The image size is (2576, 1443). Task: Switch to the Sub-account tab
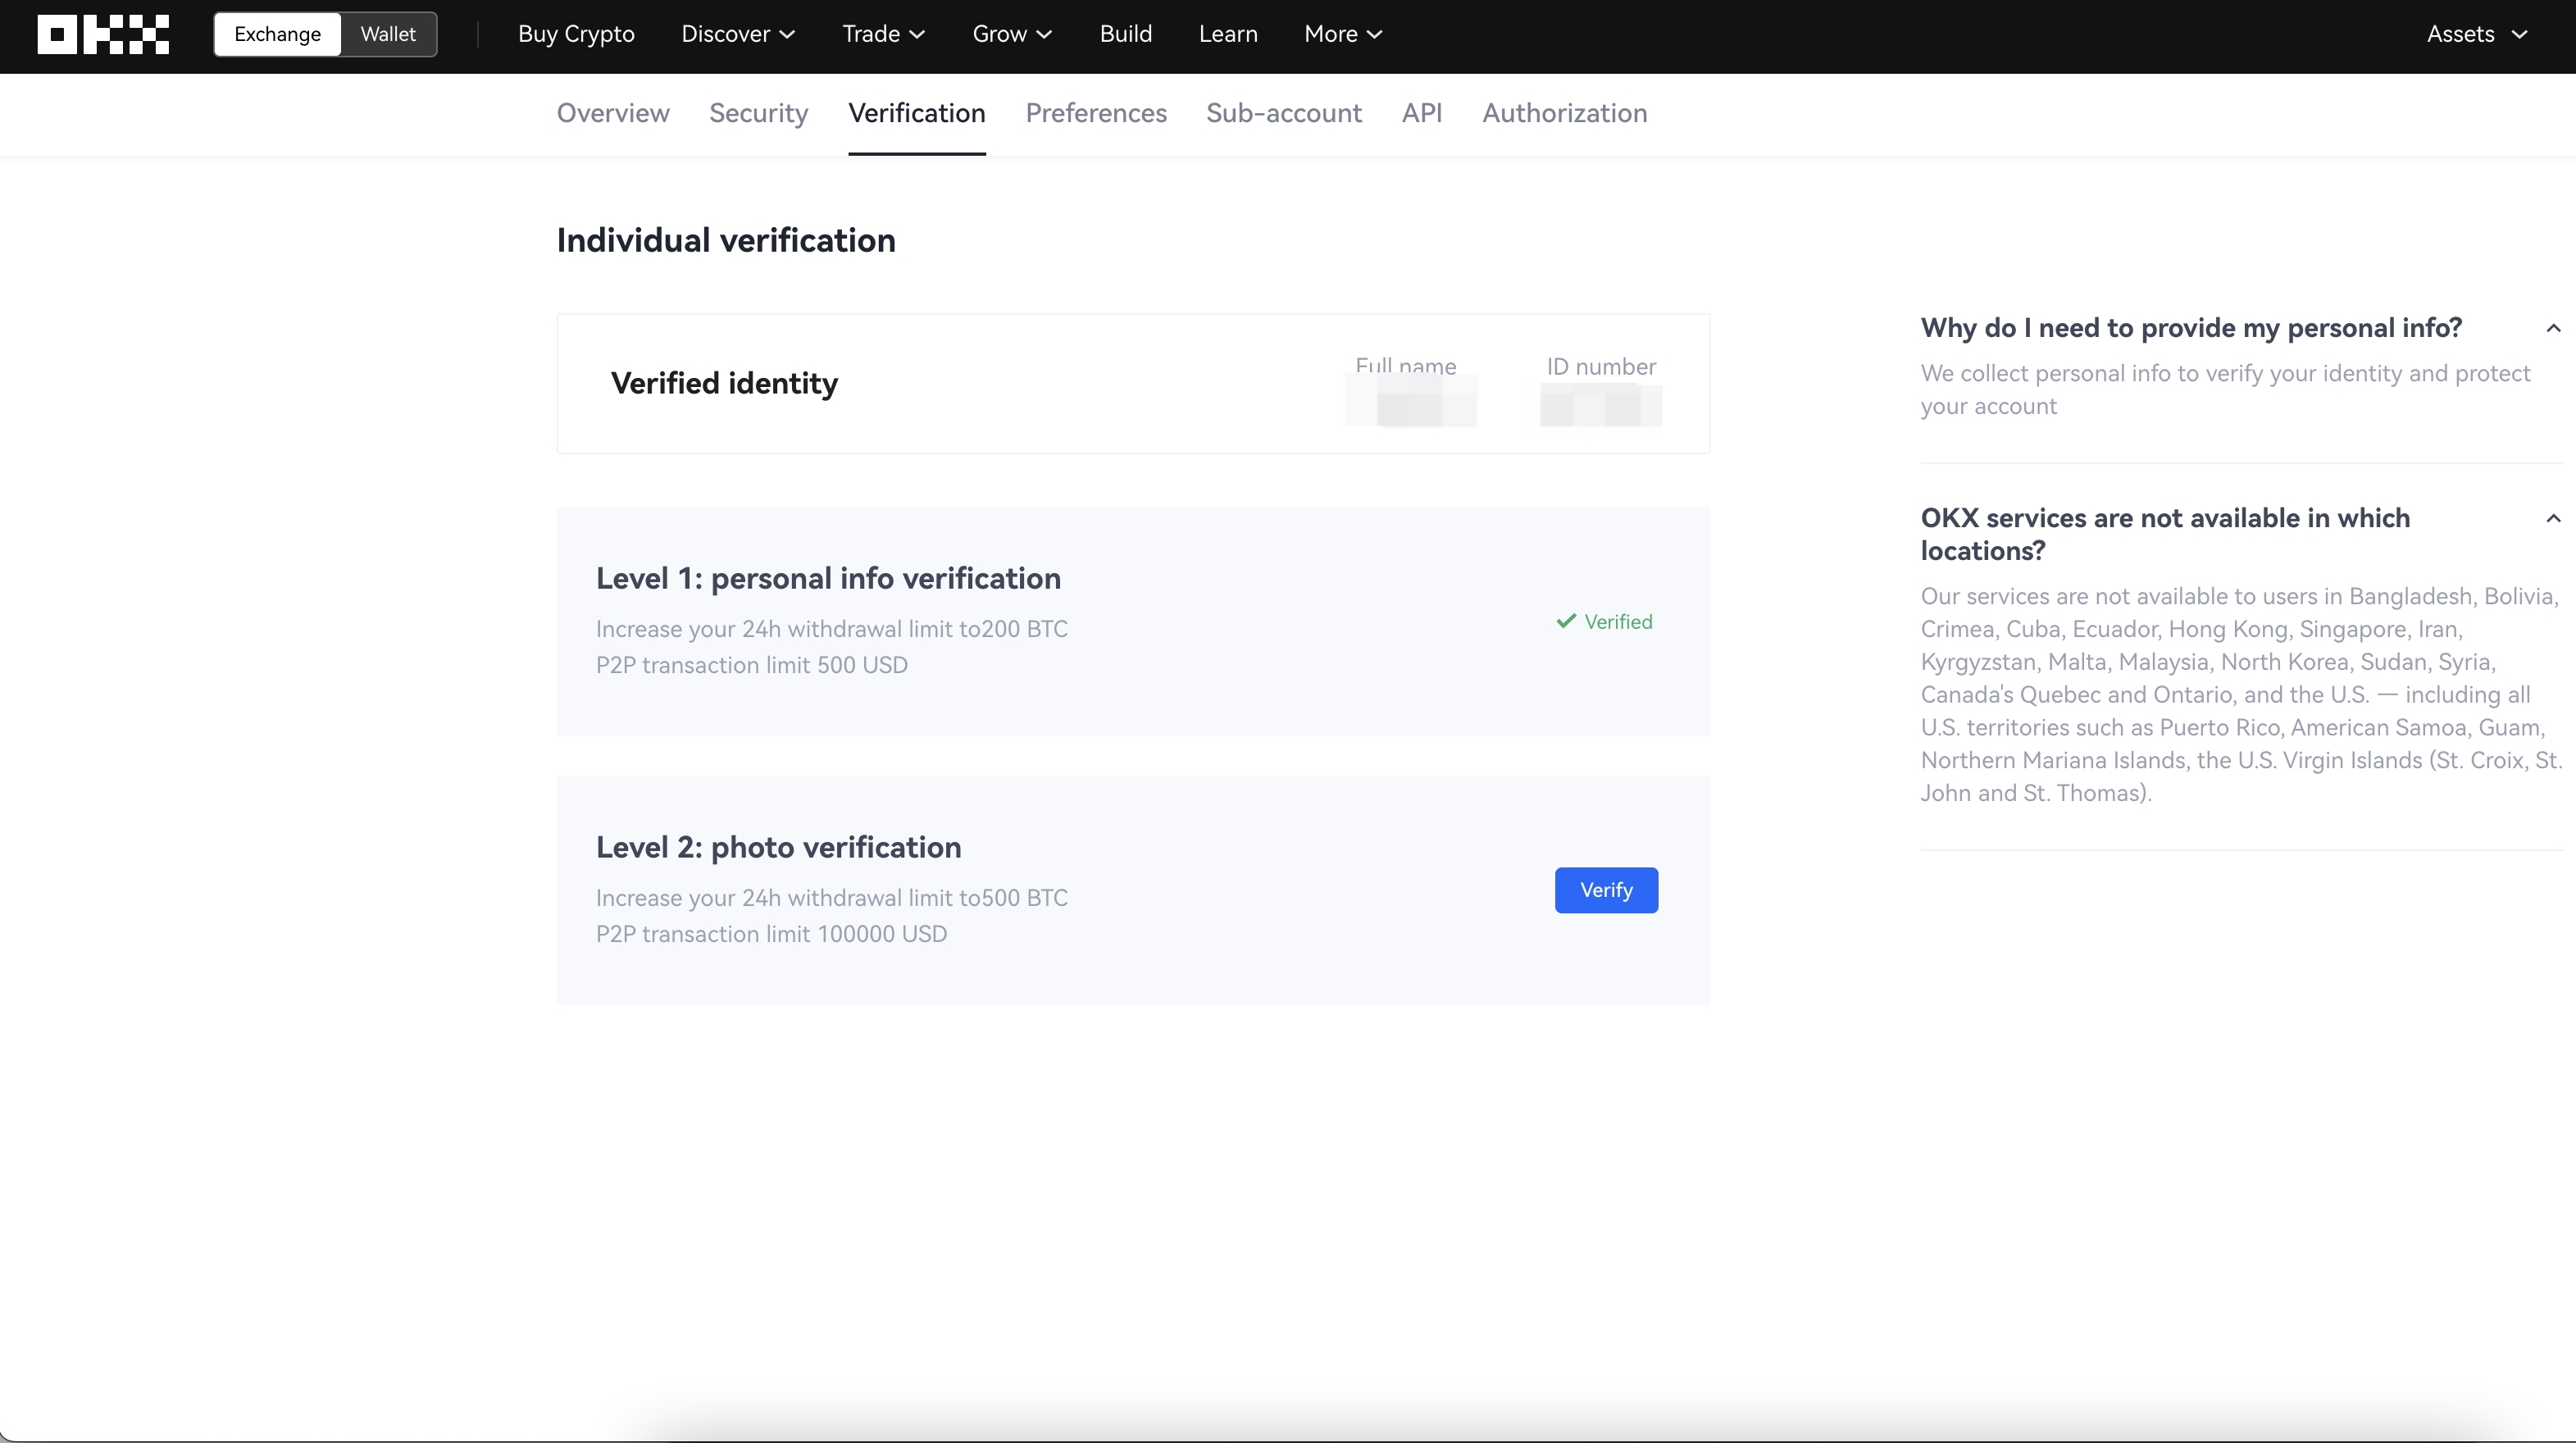(1284, 113)
